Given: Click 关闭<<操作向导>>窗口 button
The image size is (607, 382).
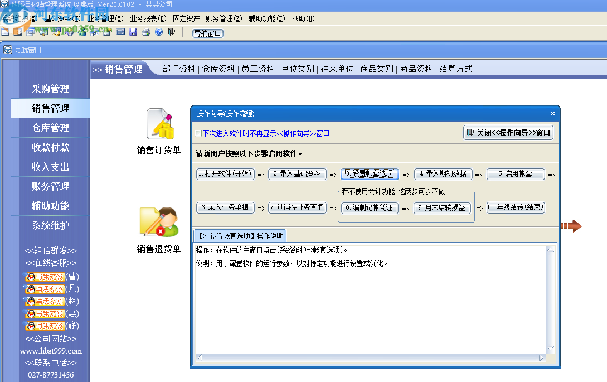Looking at the screenshot, I should point(508,133).
